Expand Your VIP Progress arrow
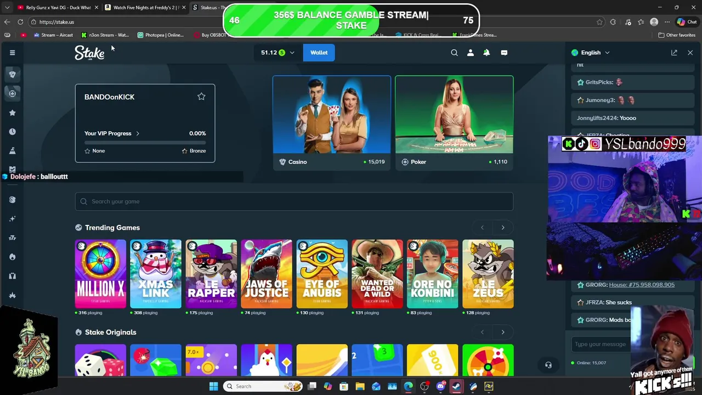The width and height of the screenshot is (702, 395). [x=138, y=133]
